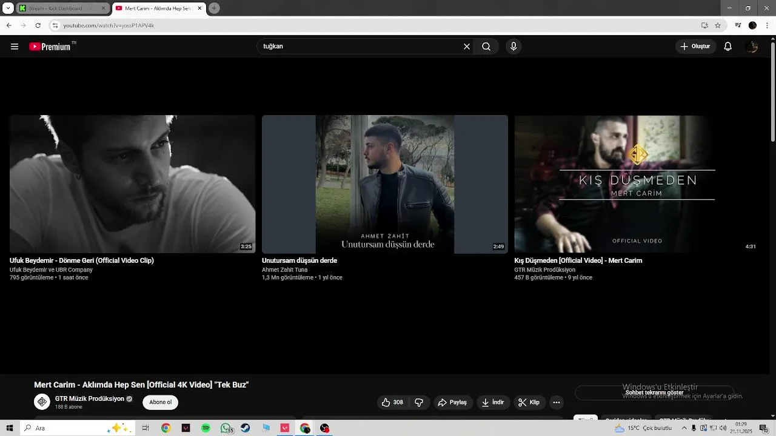Open the tab search dropdown arrow
Screen dimensions: 776x436
click(x=8, y=8)
